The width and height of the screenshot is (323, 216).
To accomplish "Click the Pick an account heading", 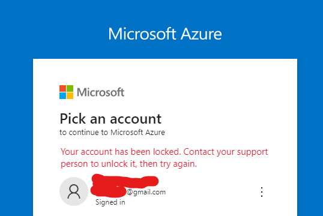I will tap(110, 119).
